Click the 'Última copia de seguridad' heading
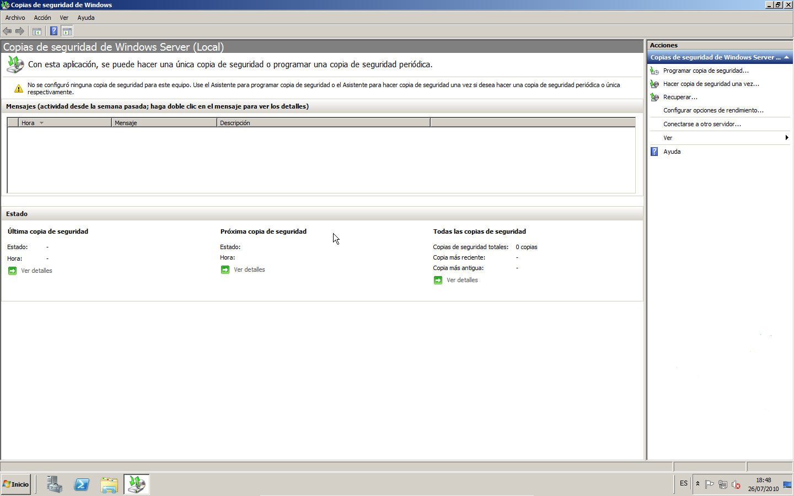The image size is (794, 496). [x=48, y=231]
